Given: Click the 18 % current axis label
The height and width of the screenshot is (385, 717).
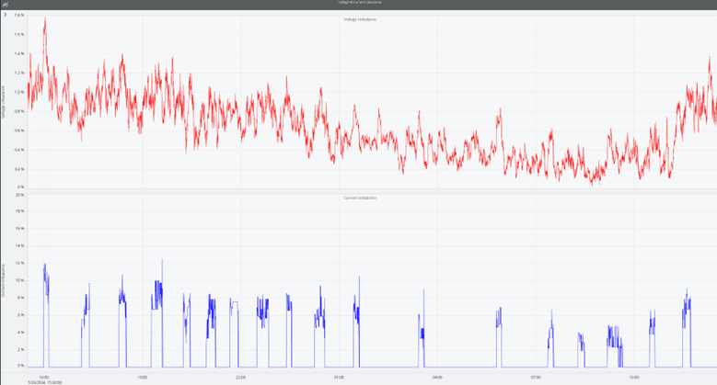Looking at the screenshot, I should click(x=19, y=211).
